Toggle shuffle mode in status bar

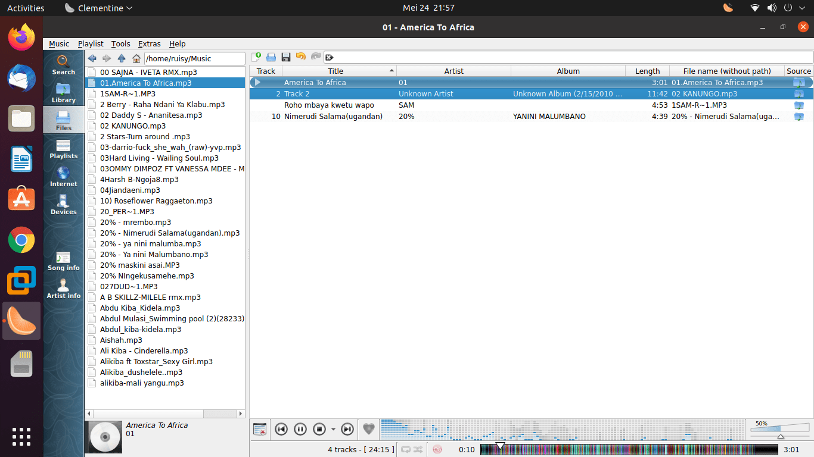pos(418,450)
